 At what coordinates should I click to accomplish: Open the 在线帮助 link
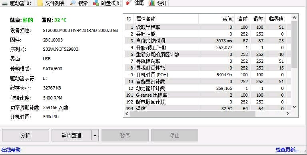pos(11,150)
